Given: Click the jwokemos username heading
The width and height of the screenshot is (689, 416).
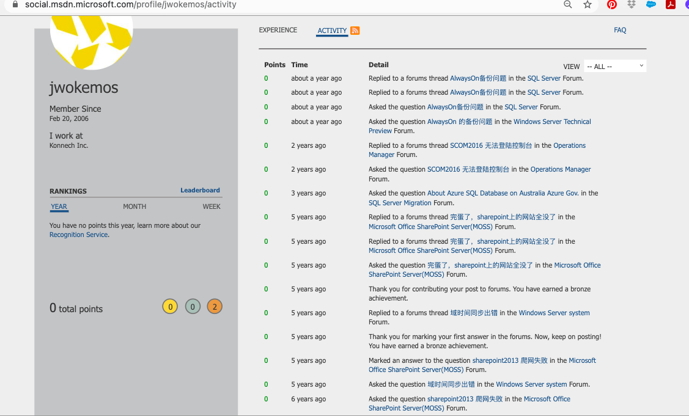Looking at the screenshot, I should 84,88.
